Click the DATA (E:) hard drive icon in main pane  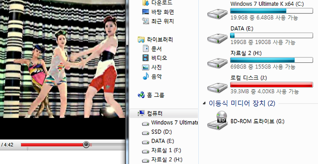pyautogui.click(x=217, y=38)
